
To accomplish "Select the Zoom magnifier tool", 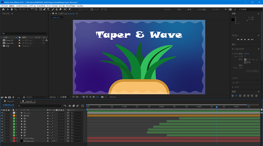I will coord(15,9).
